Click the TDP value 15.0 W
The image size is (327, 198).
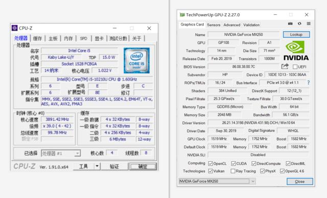108,57
